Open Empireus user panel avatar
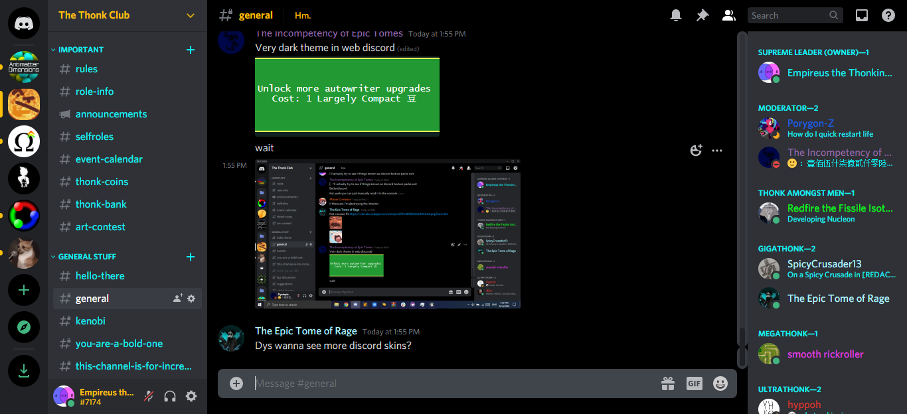Viewport: 907px width, 414px height. (x=64, y=396)
